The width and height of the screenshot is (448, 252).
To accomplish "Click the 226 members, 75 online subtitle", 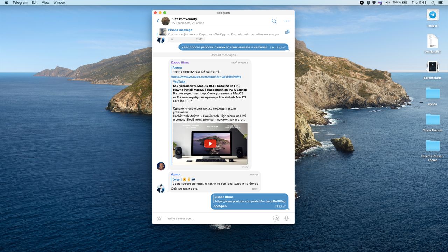I will [x=188, y=23].
